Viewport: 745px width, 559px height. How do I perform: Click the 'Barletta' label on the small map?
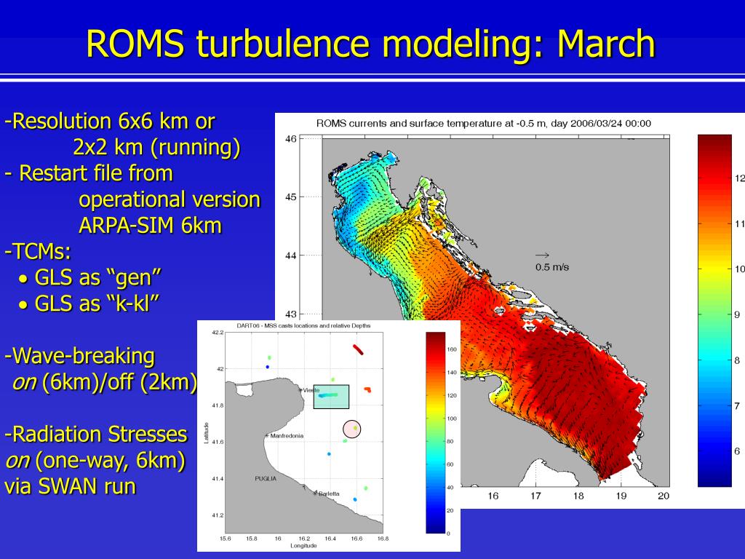[329, 493]
